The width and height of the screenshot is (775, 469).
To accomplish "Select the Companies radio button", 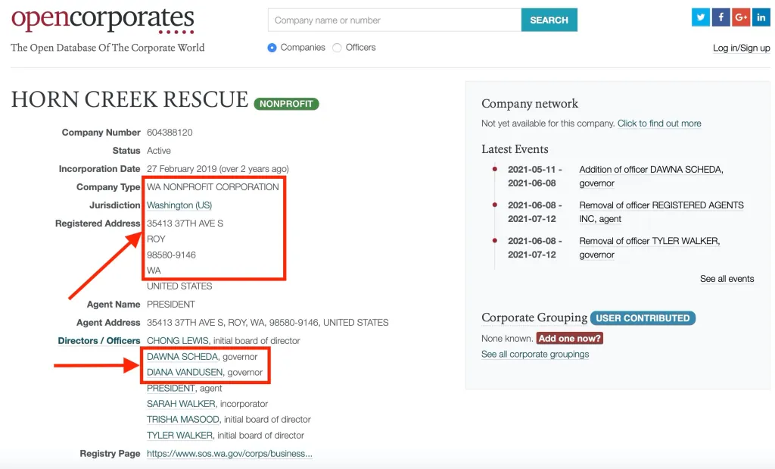I will pyautogui.click(x=272, y=48).
